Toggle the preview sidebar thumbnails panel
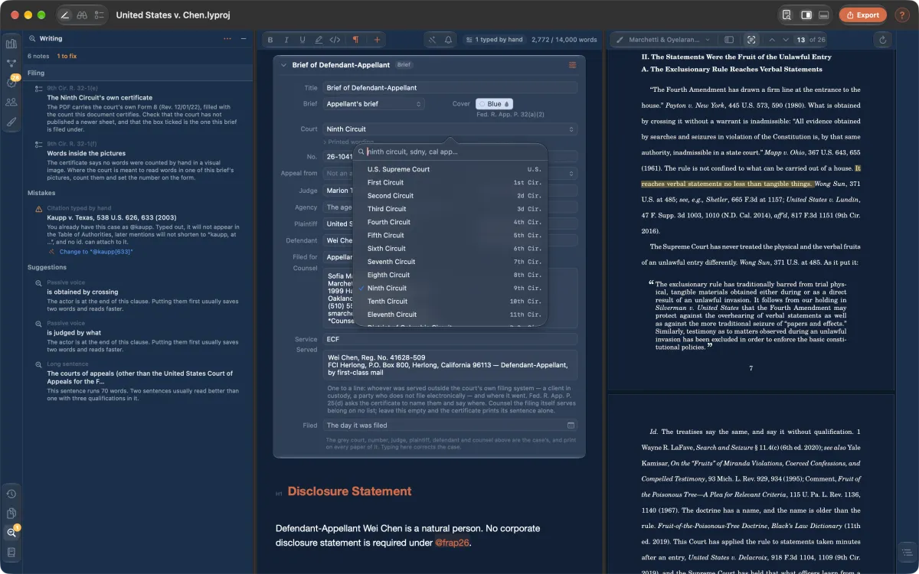The height and width of the screenshot is (574, 919). point(729,39)
